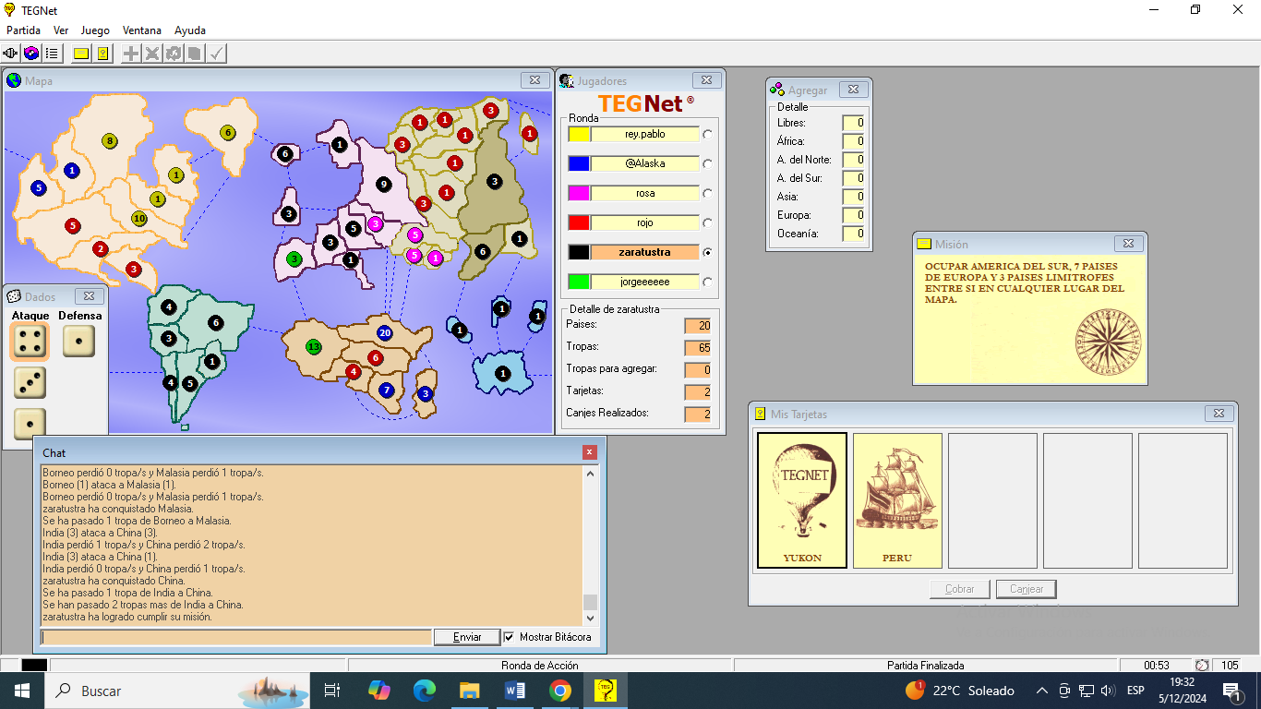
Task: Select the jorgeeeeee player radio button
Action: pyautogui.click(x=708, y=282)
